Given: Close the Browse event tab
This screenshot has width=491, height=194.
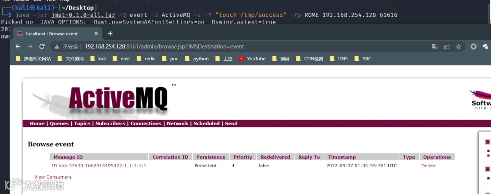Looking at the screenshot, I should point(96,34).
